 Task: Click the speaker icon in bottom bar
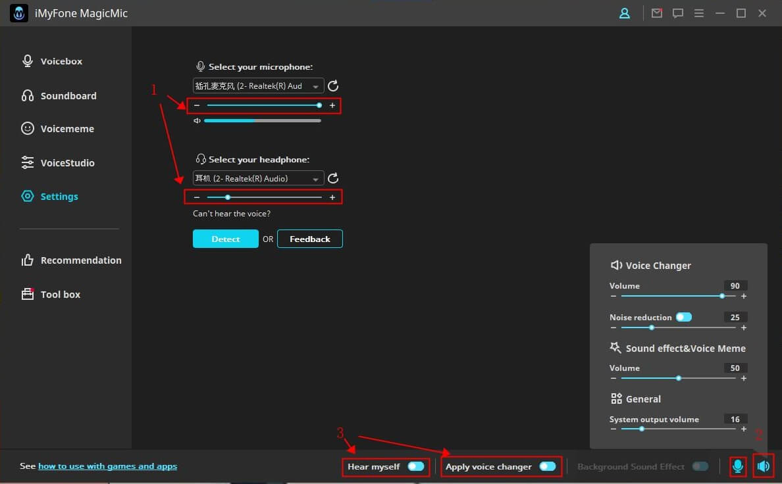764,466
